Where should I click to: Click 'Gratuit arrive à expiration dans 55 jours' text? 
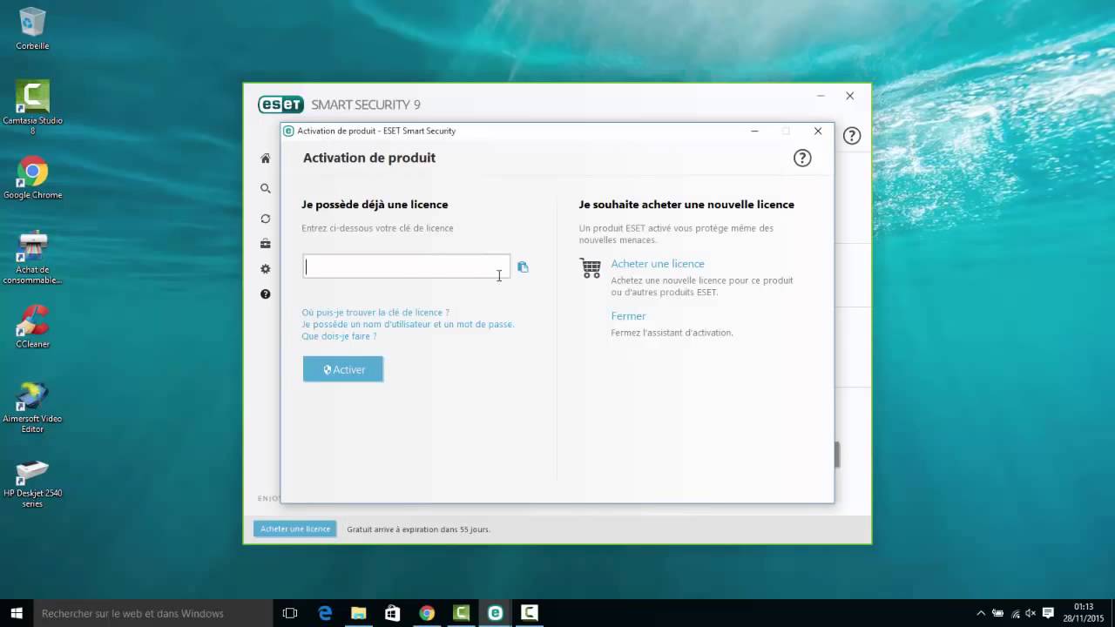[x=418, y=529]
